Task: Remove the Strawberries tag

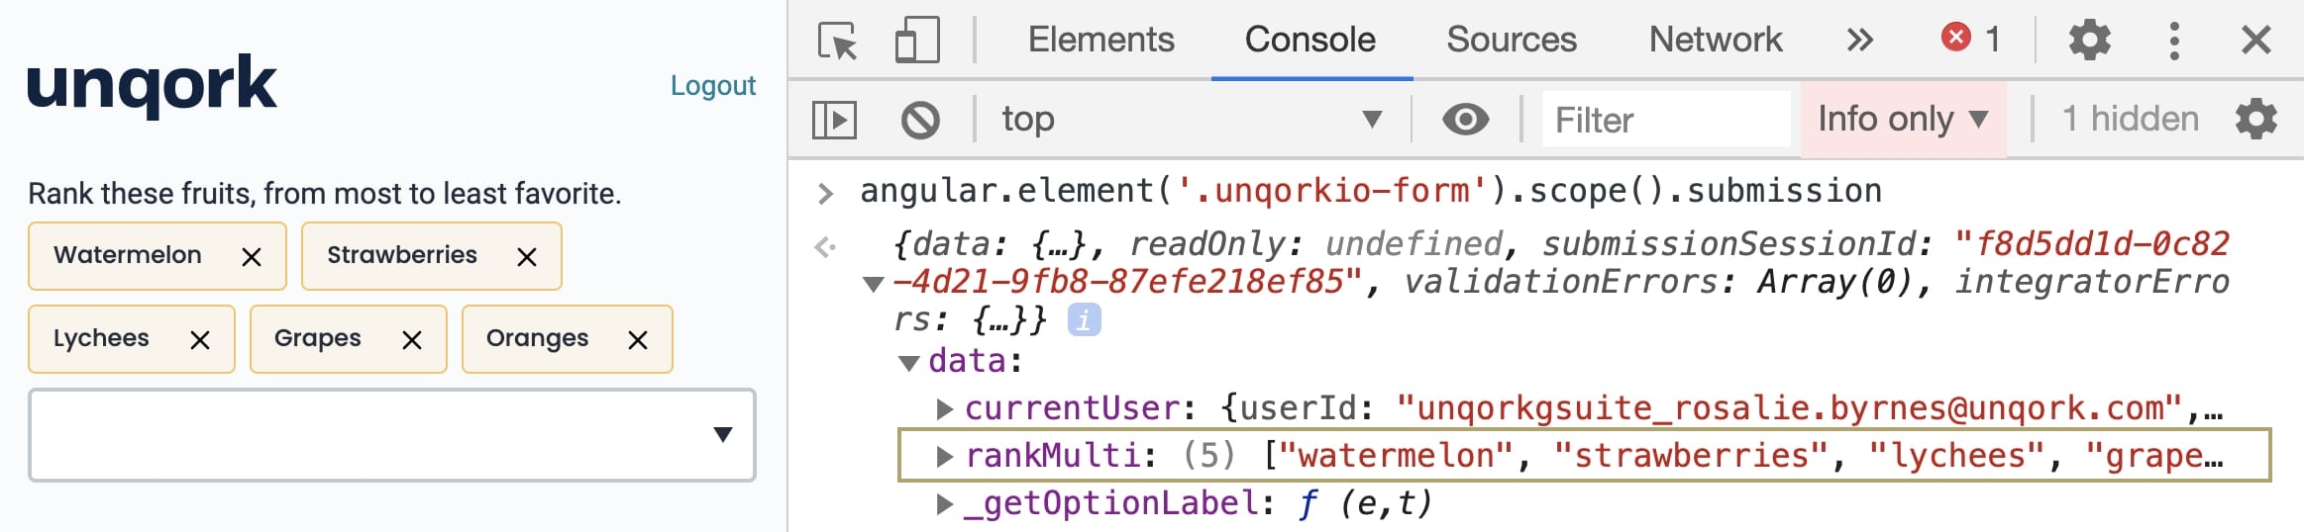Action: 527,257
